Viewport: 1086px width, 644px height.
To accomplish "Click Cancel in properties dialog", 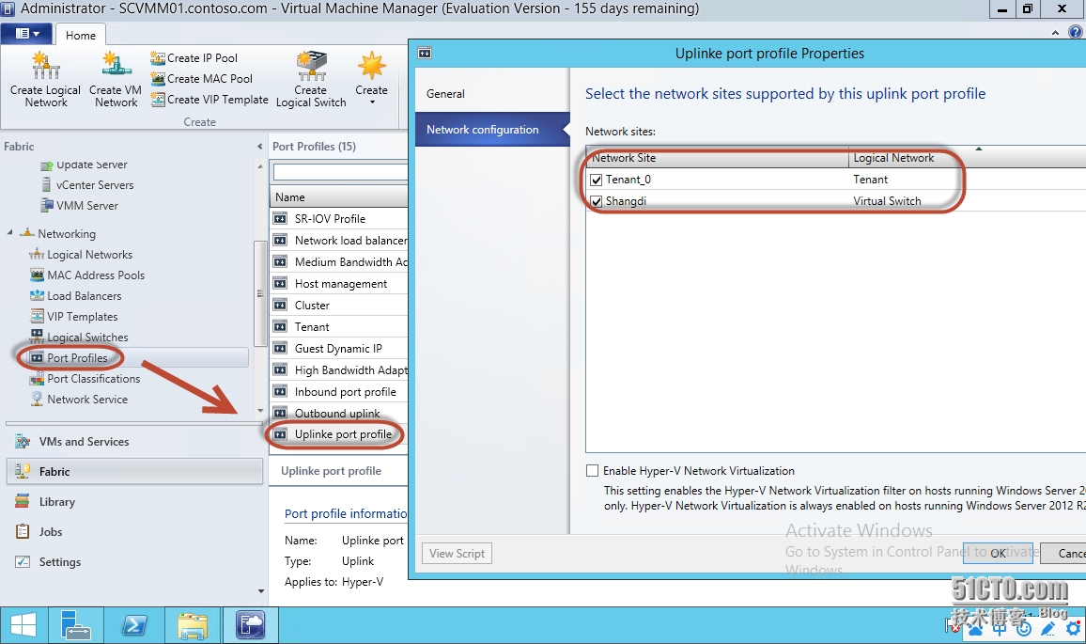I will pyautogui.click(x=1063, y=553).
